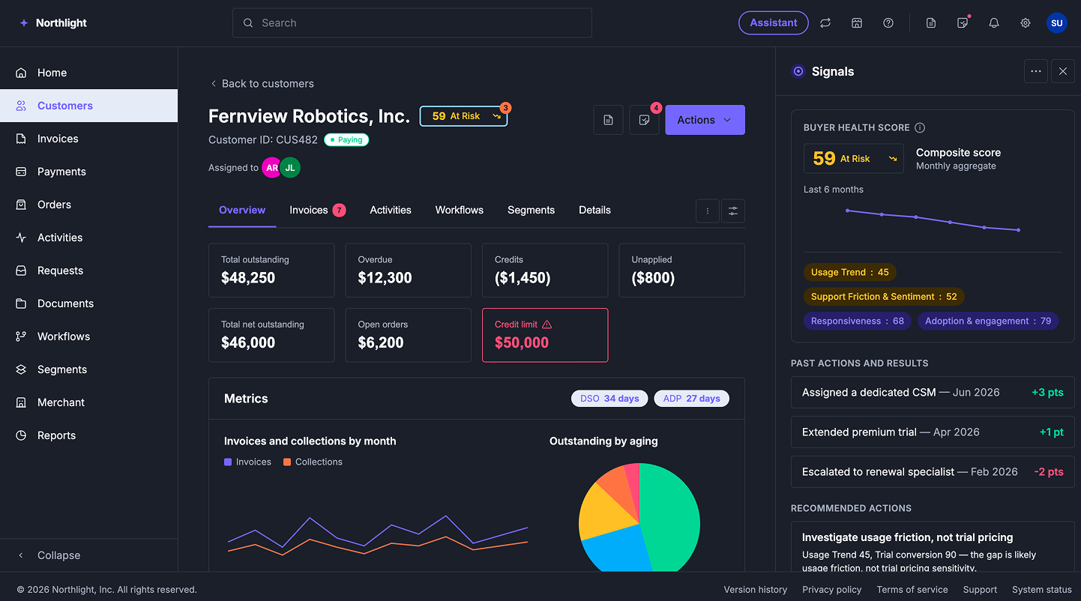Image resolution: width=1081 pixels, height=601 pixels.
Task: Click the Credit limit warning icon
Action: point(546,324)
